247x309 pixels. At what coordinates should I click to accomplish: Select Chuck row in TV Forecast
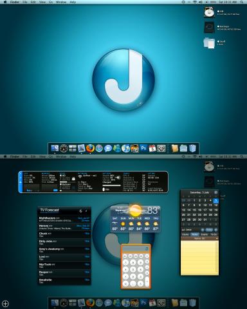click(64, 234)
